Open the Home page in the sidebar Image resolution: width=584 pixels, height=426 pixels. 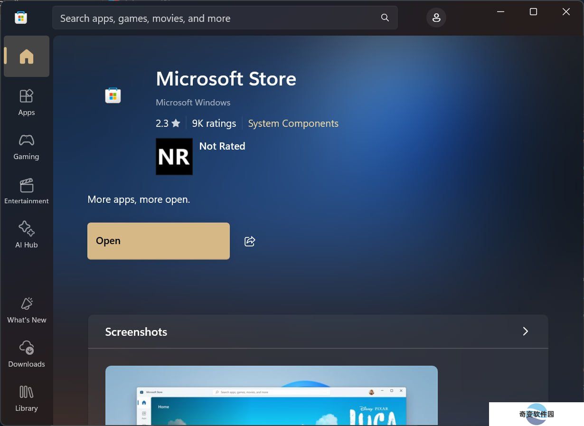(x=27, y=56)
